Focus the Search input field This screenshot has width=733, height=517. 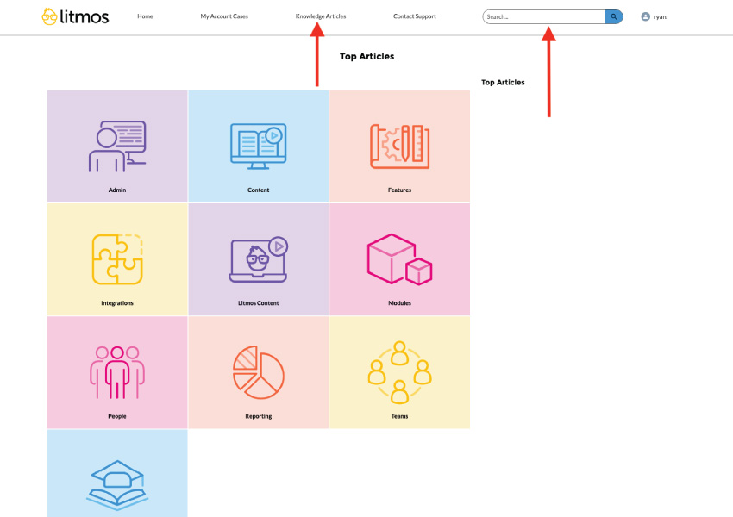coord(543,16)
